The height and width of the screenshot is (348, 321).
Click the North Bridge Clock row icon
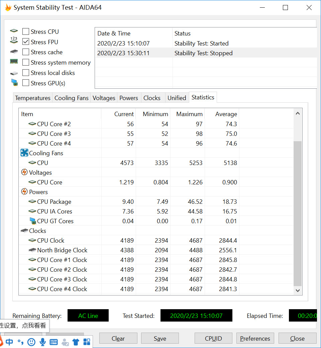click(x=32, y=250)
